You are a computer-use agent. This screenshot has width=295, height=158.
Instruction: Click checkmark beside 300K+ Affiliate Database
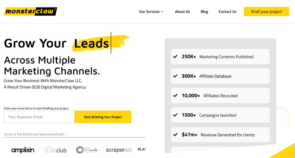(x=175, y=76)
